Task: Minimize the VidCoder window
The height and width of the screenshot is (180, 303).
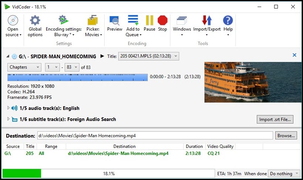Action: pyautogui.click(x=259, y=7)
